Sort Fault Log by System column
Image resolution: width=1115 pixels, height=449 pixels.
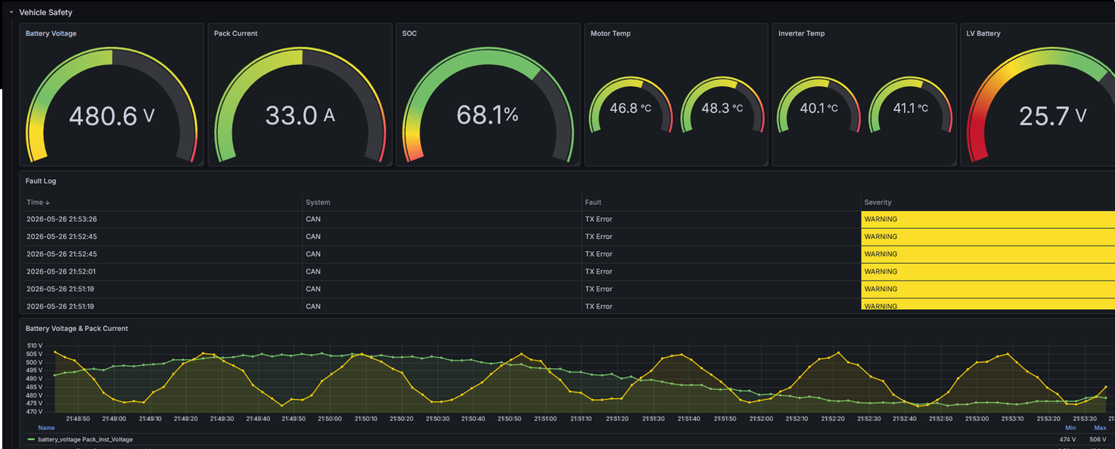pos(318,202)
